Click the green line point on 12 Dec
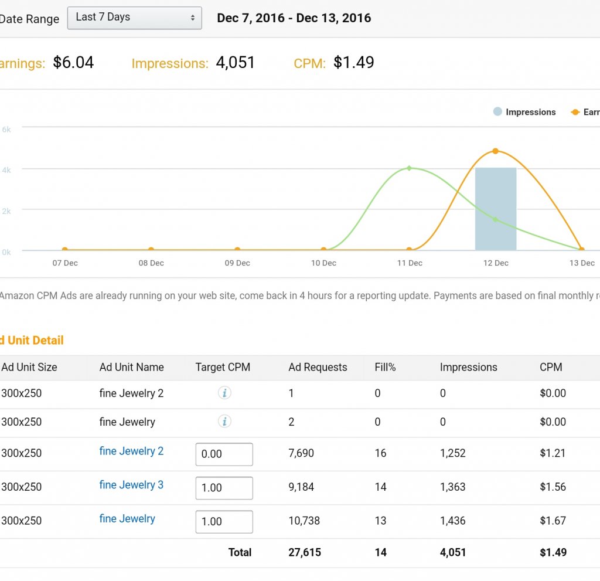 click(x=496, y=220)
